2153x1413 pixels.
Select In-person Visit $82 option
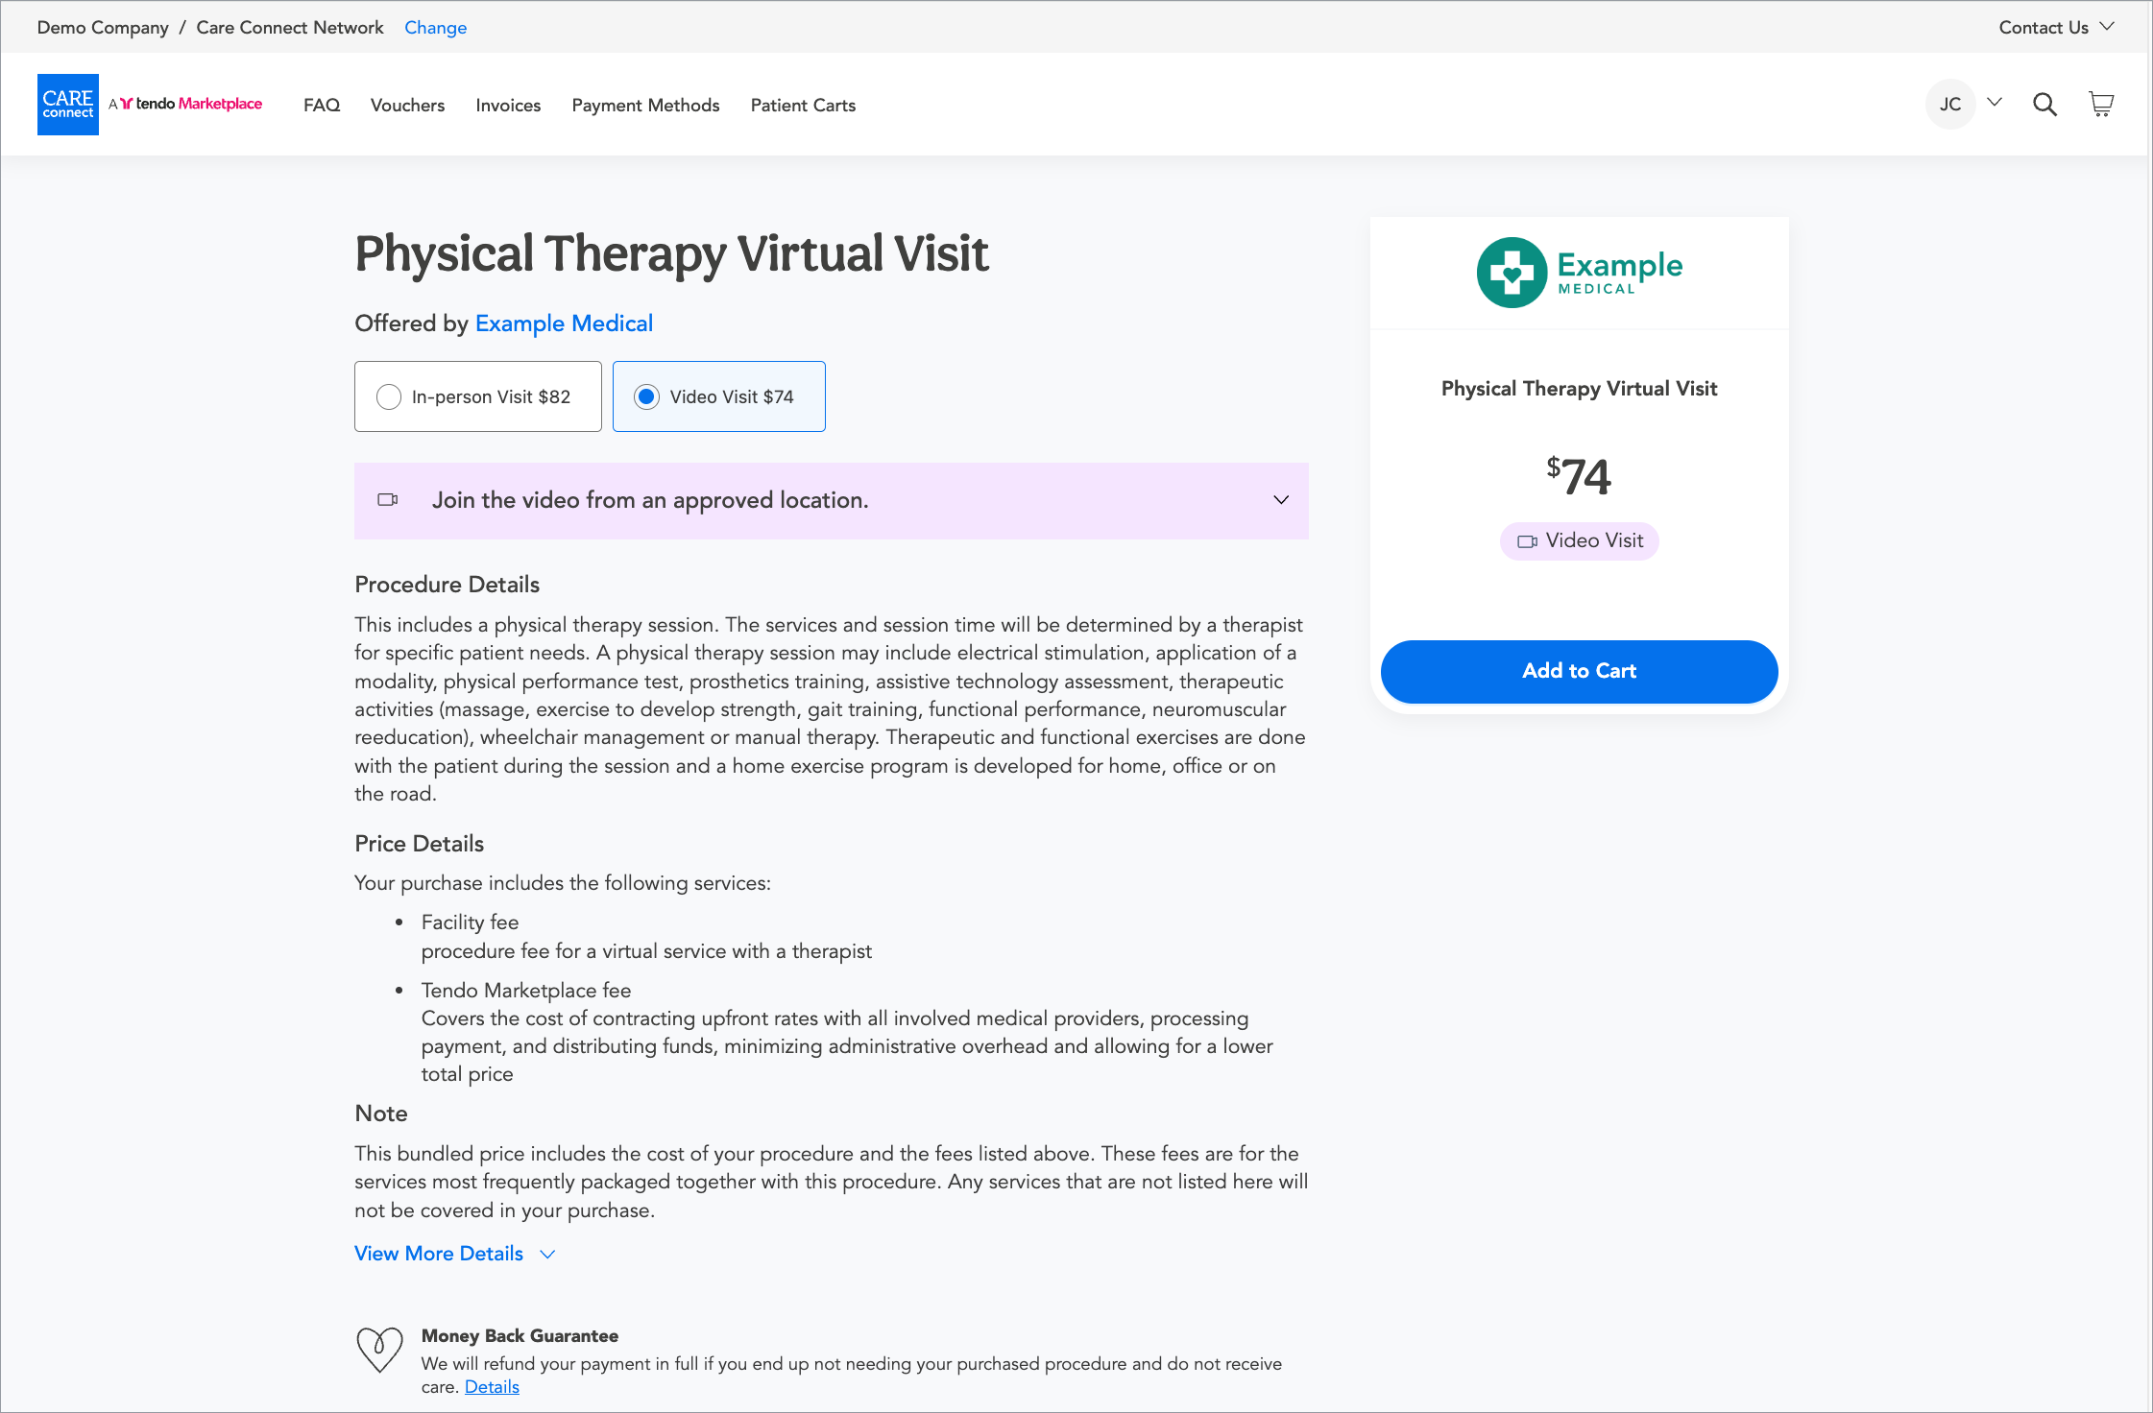(x=478, y=396)
